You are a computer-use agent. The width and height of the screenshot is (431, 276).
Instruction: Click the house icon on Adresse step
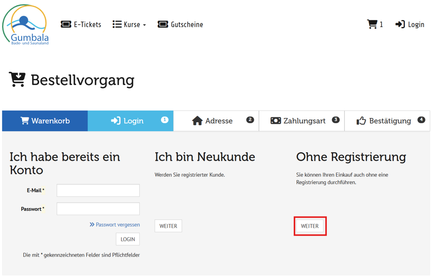pyautogui.click(x=197, y=121)
